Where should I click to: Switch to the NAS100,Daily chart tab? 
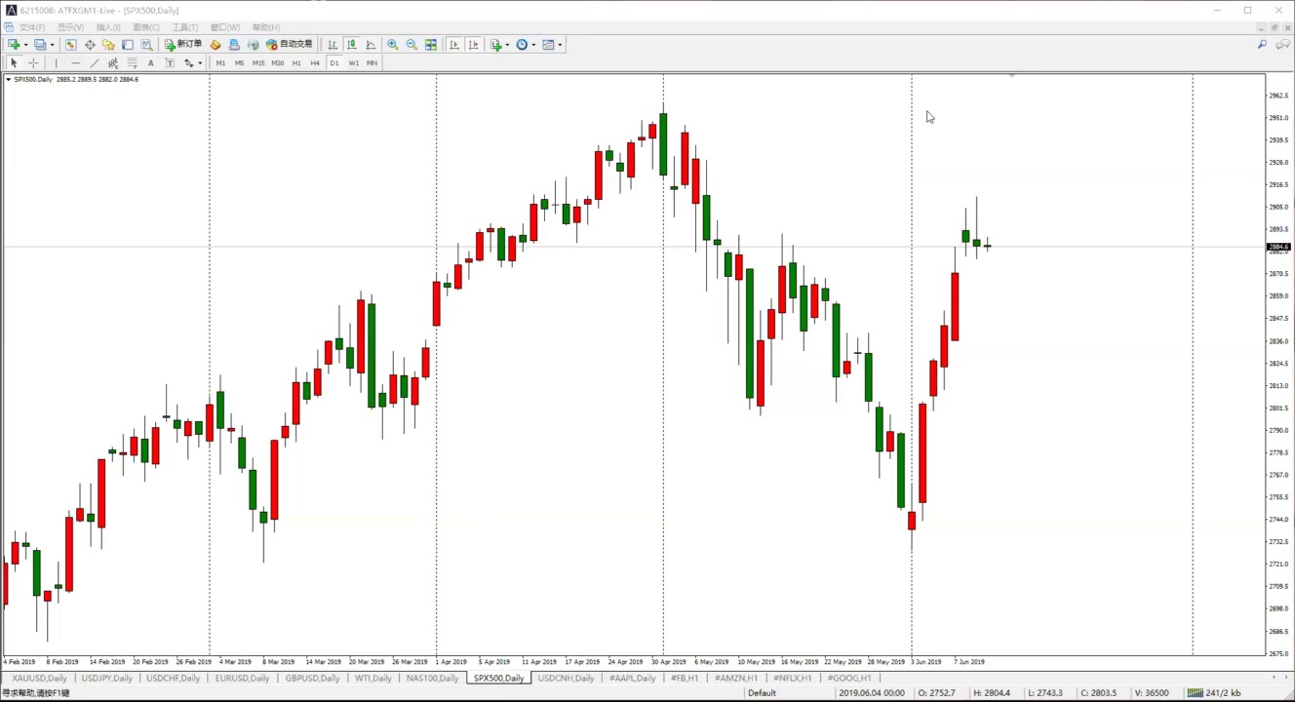[x=432, y=679]
